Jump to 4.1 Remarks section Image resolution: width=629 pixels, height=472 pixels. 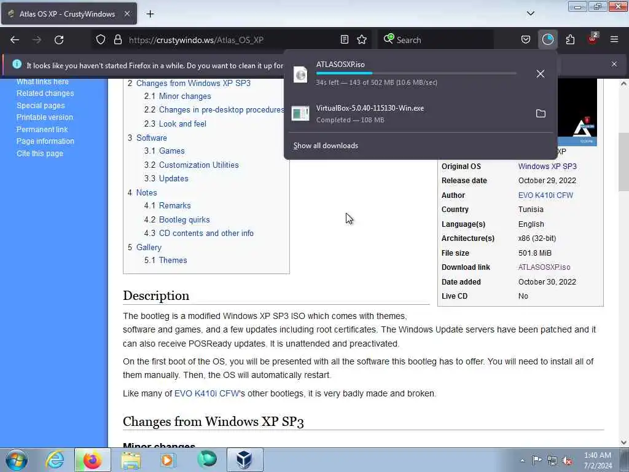[175, 205]
